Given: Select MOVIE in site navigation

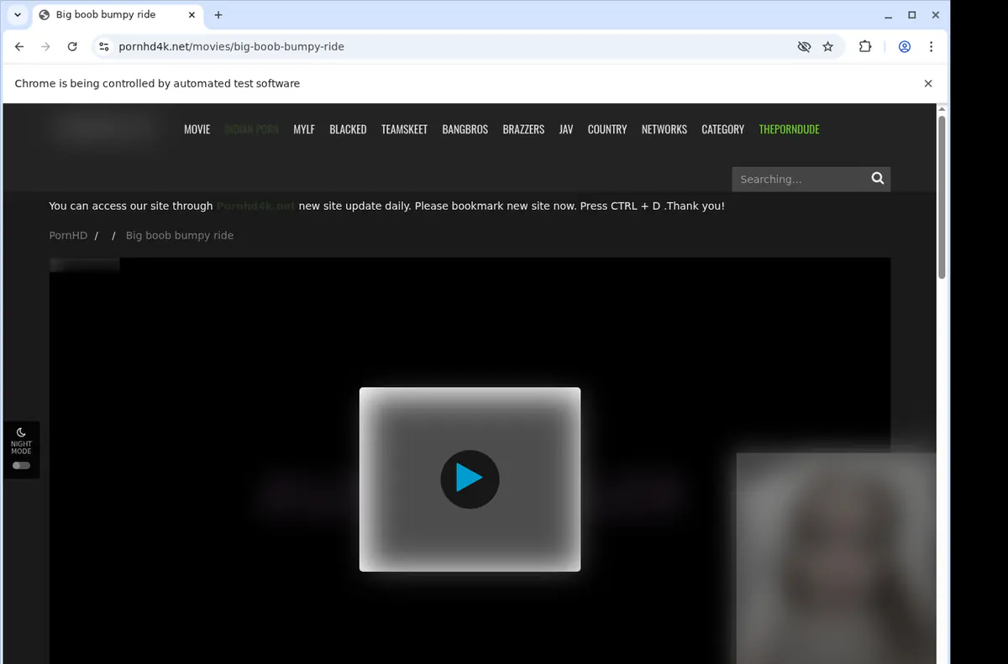Looking at the screenshot, I should point(197,129).
